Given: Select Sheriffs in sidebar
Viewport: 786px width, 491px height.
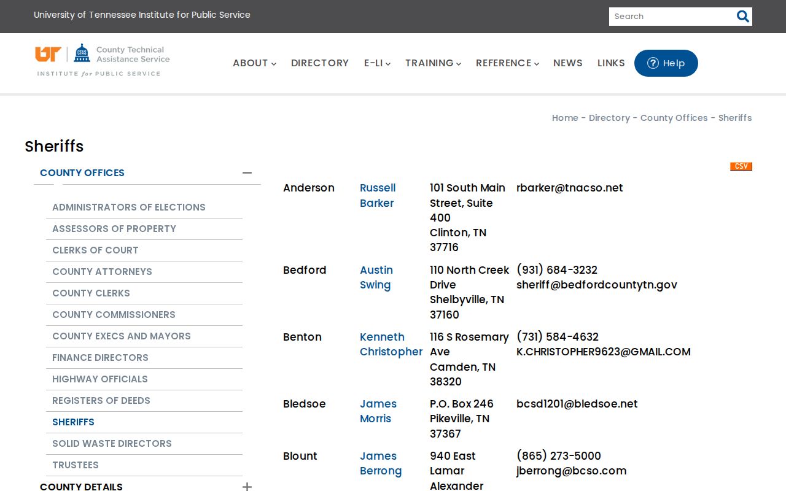Looking at the screenshot, I should 73,422.
